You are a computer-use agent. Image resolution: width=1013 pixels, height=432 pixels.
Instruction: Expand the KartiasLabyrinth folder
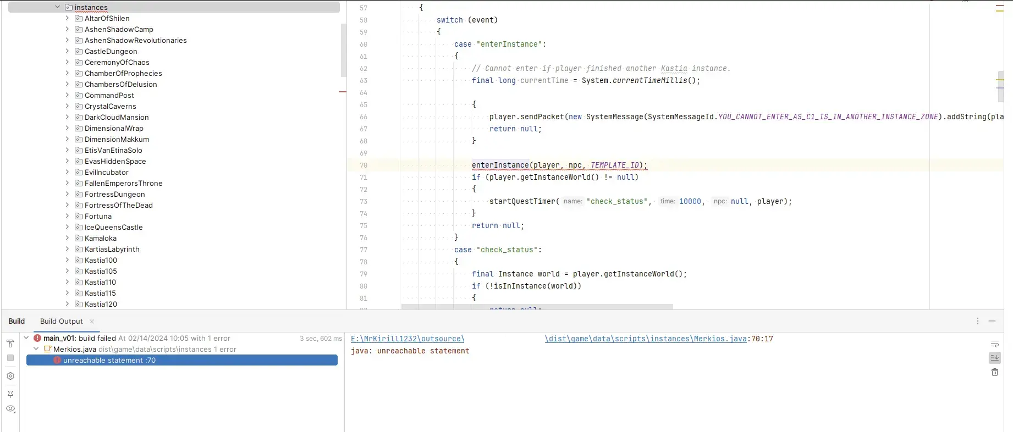[x=68, y=249]
